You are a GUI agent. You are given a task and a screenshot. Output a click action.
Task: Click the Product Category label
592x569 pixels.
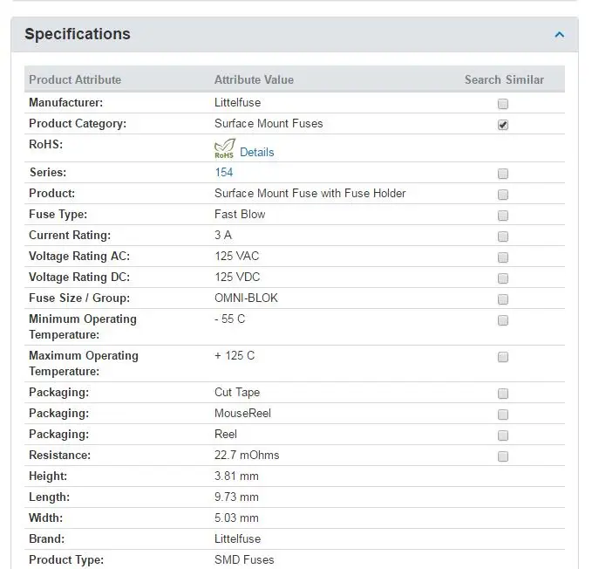pos(78,124)
